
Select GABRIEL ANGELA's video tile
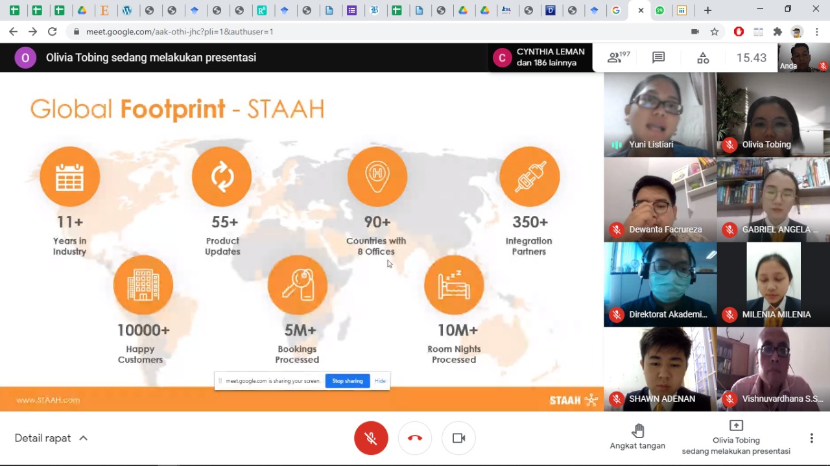774,200
